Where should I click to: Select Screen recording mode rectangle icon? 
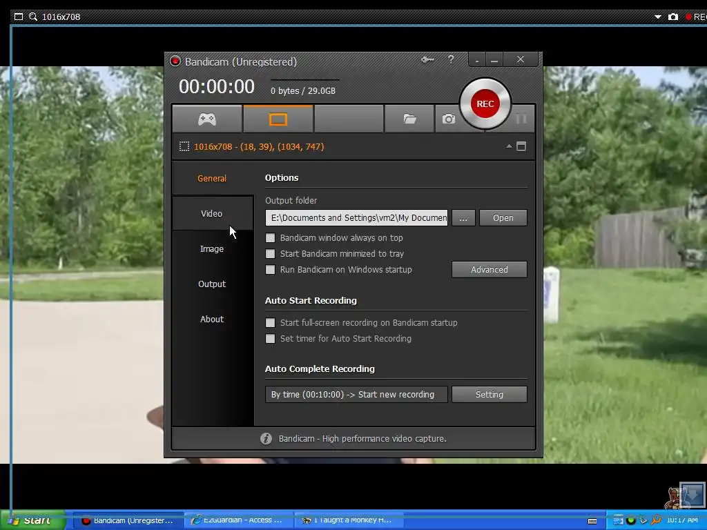[x=278, y=119]
